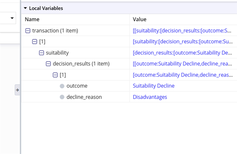Expand the side panel with the arrow button
Screen dimensions: 237x154
point(17,90)
